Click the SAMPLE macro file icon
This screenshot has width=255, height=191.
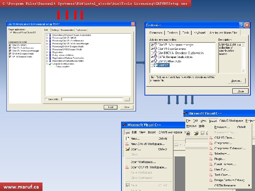pyautogui.click(x=155, y=65)
